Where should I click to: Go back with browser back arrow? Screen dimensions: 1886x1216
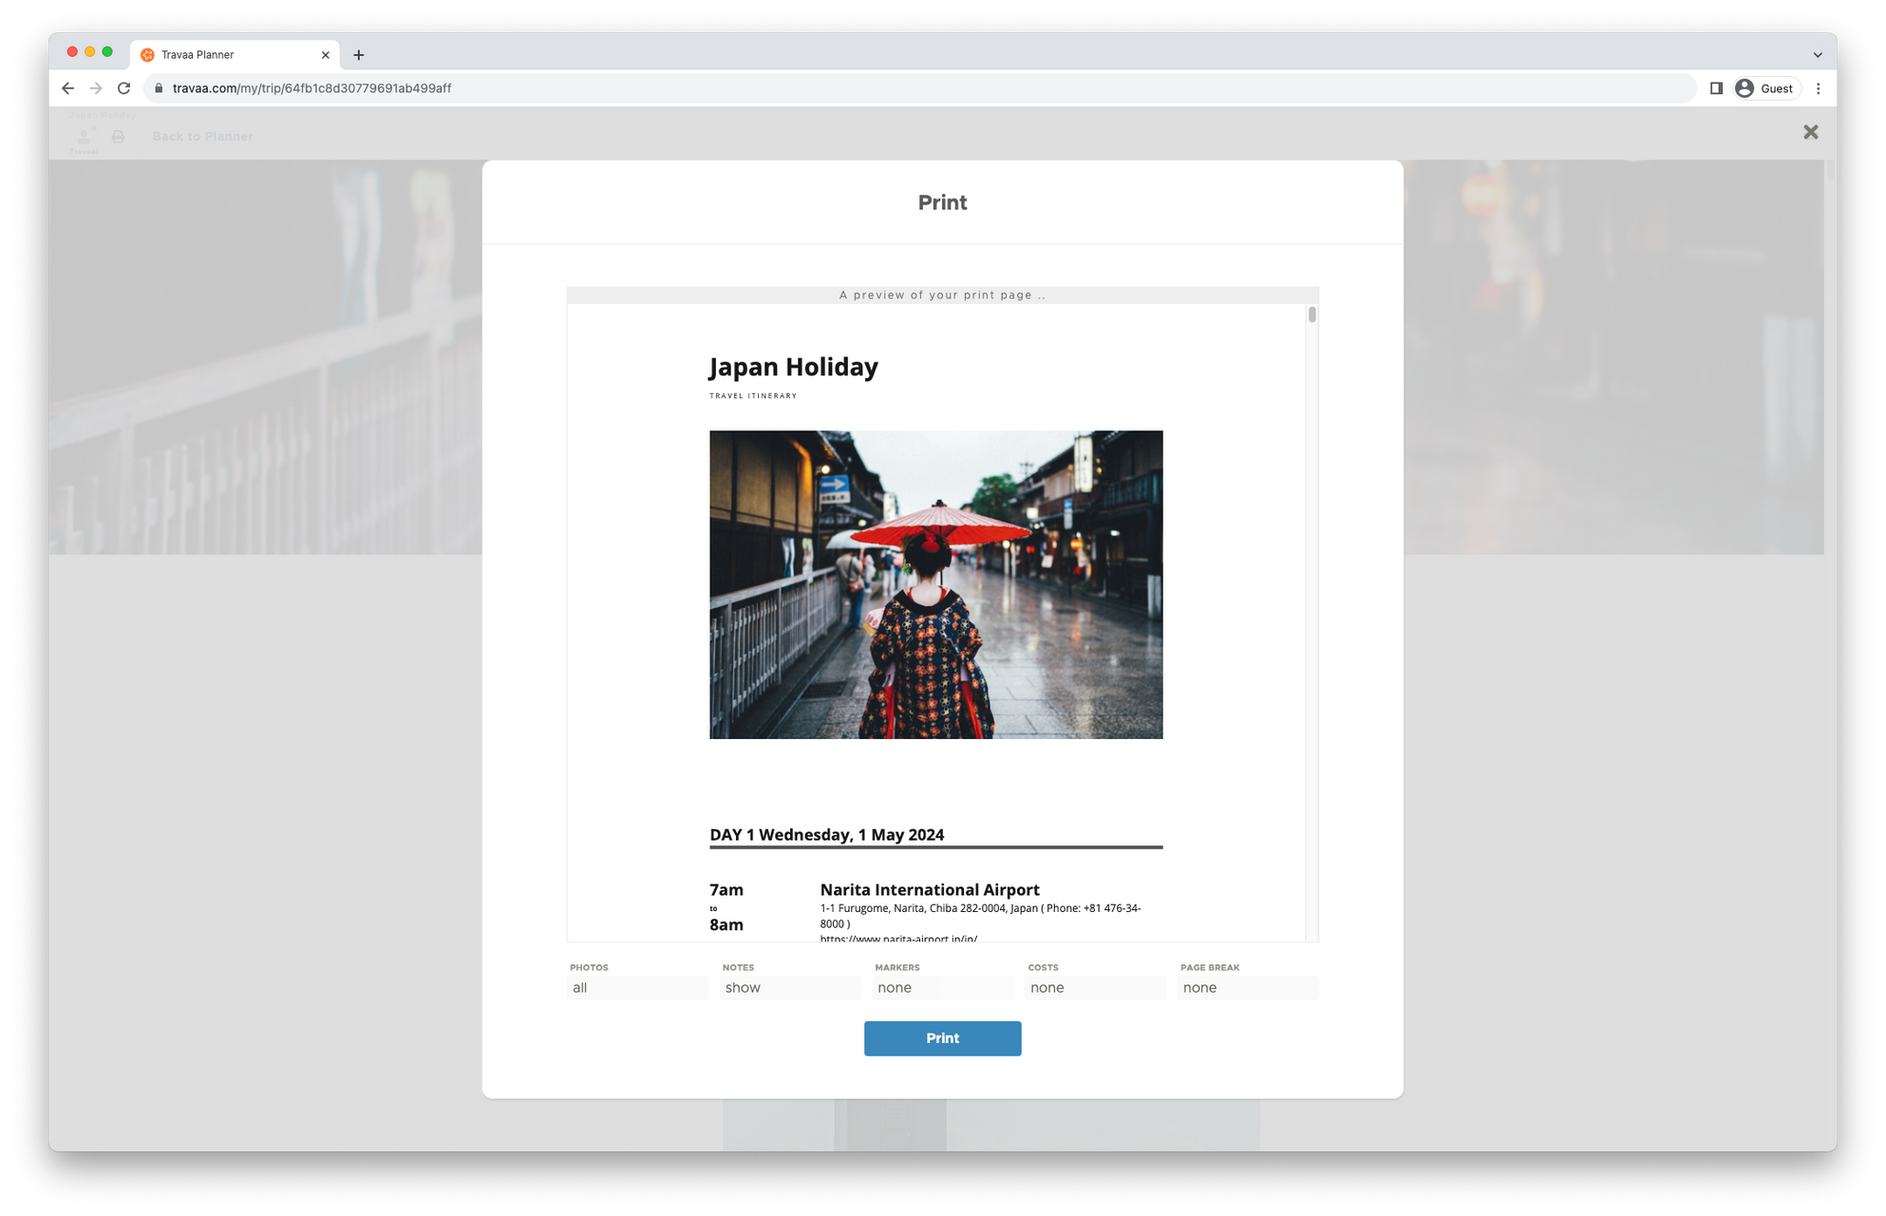67,88
